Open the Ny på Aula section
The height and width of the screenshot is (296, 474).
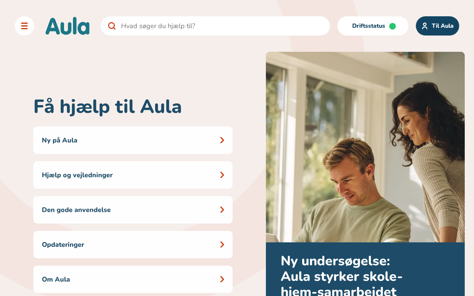(133, 140)
